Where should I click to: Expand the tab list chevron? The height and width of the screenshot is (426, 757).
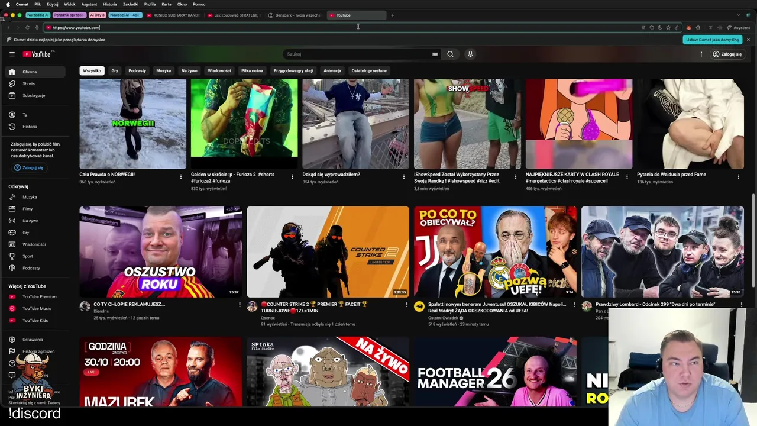[739, 15]
